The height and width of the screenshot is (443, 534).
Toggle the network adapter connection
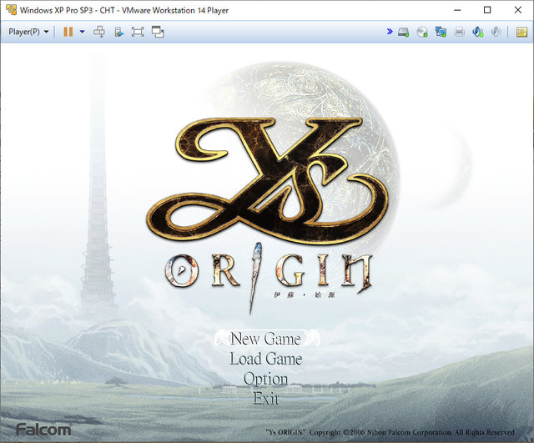pos(441,32)
